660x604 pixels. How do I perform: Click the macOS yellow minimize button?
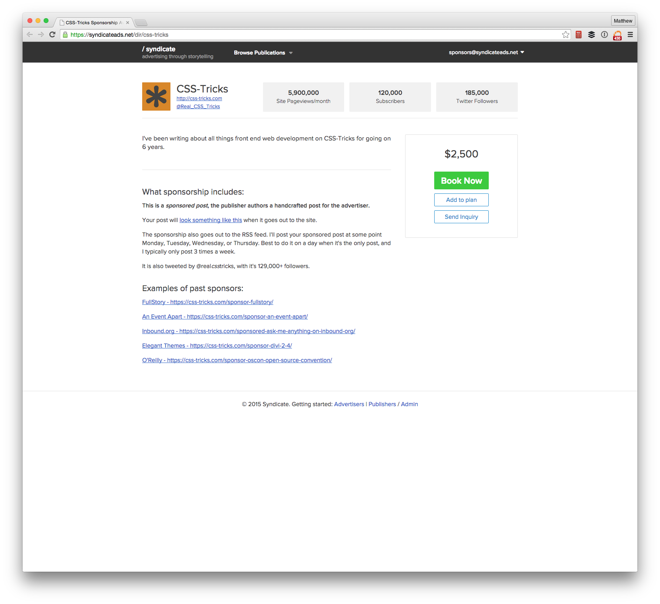click(x=38, y=21)
